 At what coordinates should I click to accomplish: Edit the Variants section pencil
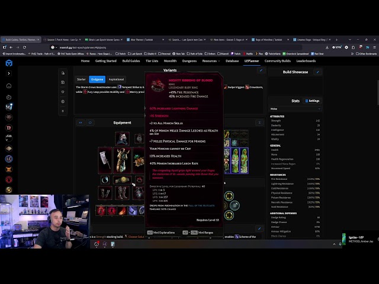tap(261, 70)
